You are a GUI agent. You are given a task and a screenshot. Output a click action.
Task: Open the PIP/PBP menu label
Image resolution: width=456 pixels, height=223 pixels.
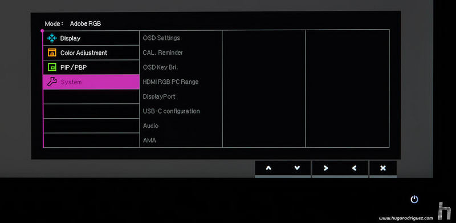pos(74,67)
